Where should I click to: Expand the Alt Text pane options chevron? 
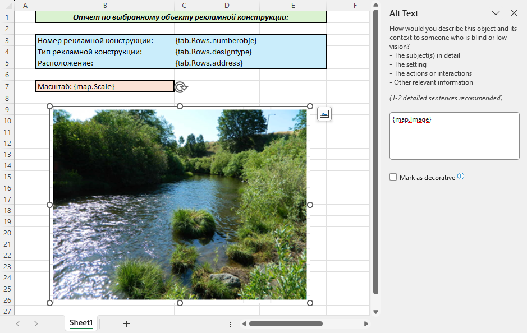click(x=496, y=13)
